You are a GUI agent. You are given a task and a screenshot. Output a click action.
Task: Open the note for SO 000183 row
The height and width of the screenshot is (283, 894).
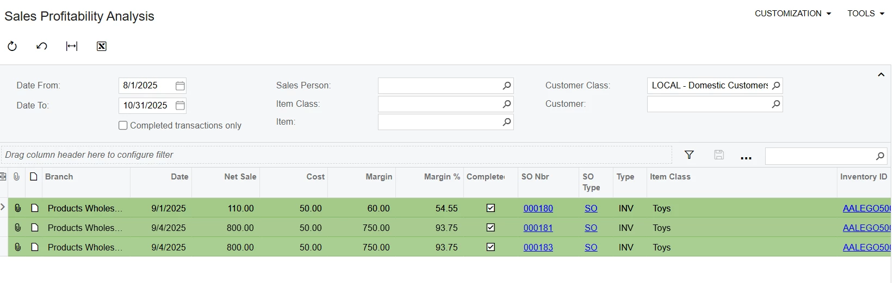35,247
